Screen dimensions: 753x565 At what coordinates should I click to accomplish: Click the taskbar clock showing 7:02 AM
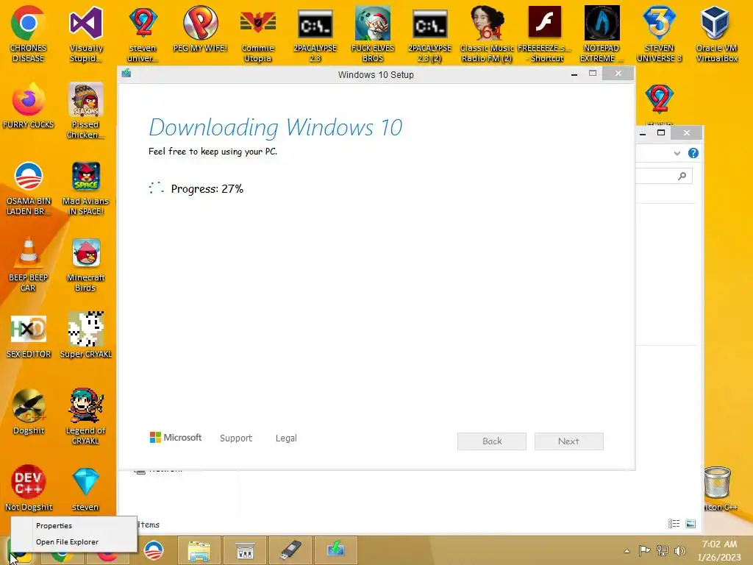click(x=719, y=550)
